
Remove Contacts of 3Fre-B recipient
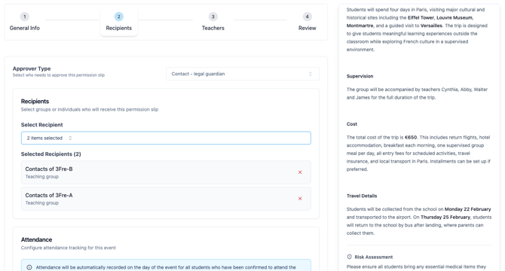(300, 172)
